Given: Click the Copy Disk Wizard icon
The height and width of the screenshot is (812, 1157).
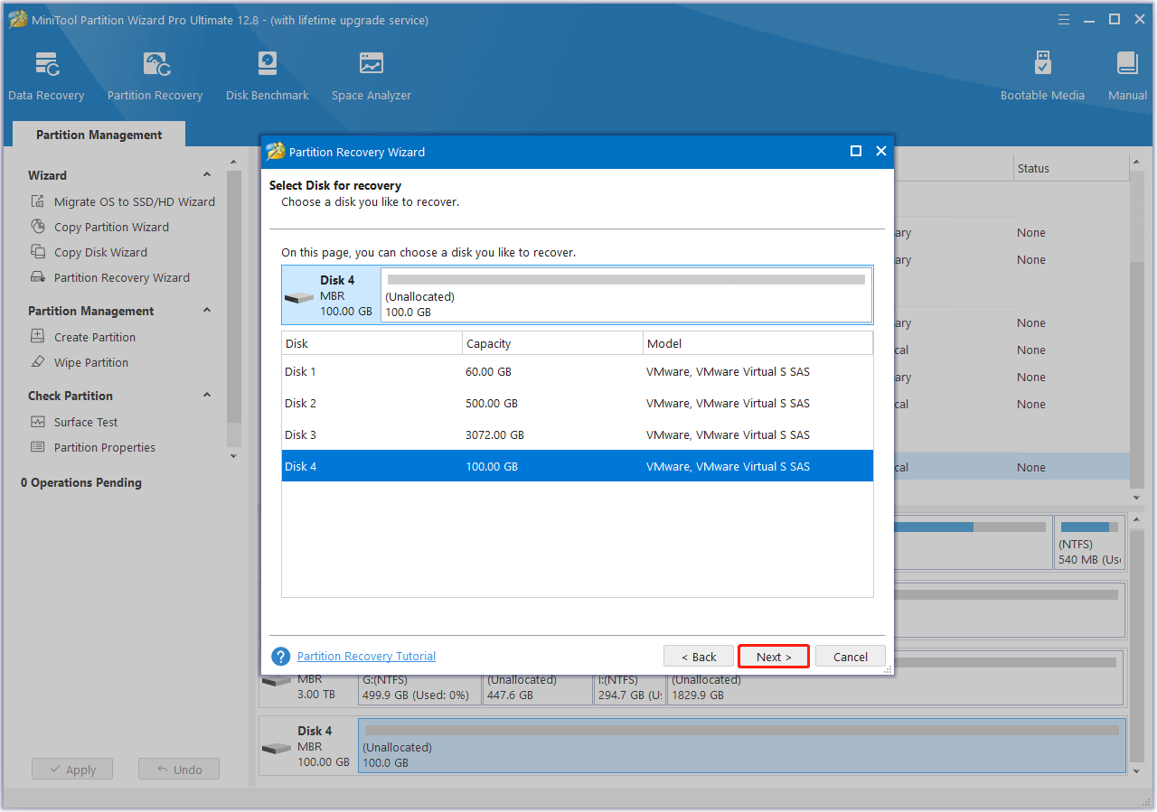Looking at the screenshot, I should 38,252.
